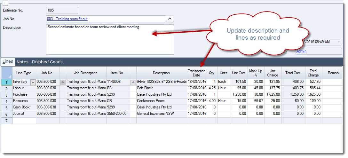Open the Inventory line type dropdown arrow
The height and width of the screenshot is (158, 348).
pyautogui.click(x=33, y=82)
